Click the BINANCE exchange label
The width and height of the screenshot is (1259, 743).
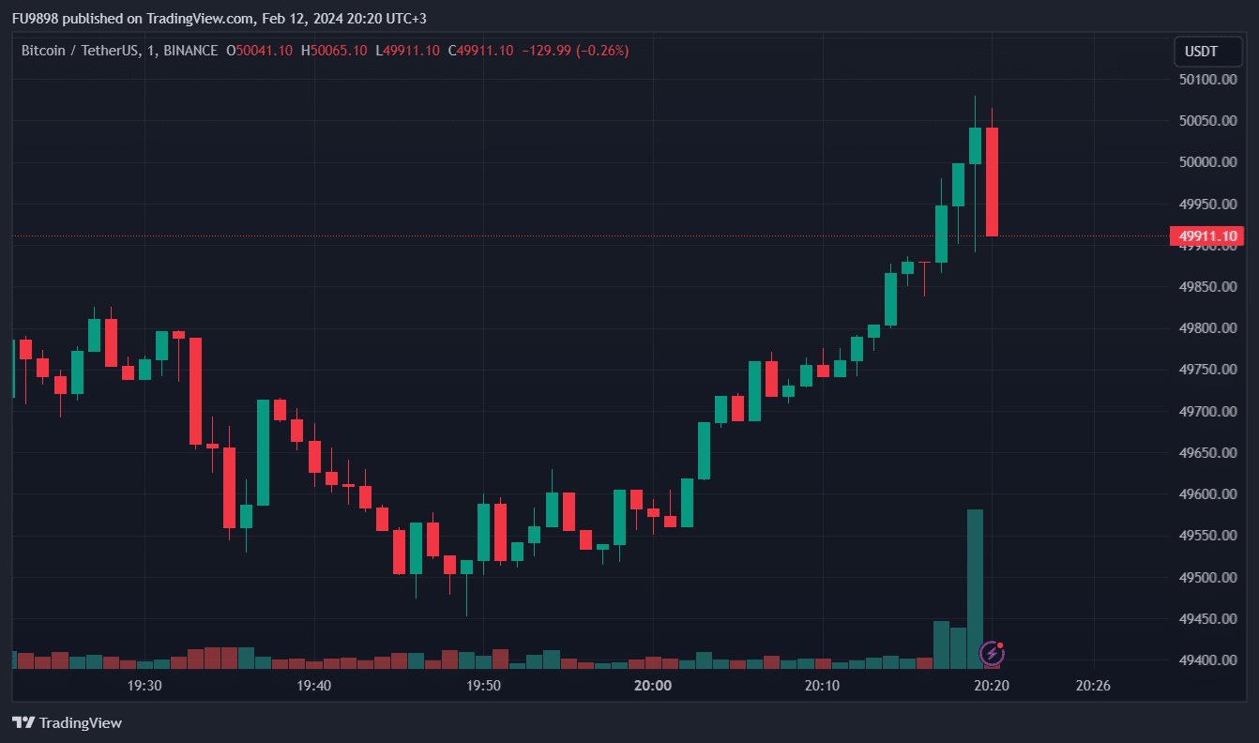[x=190, y=51]
